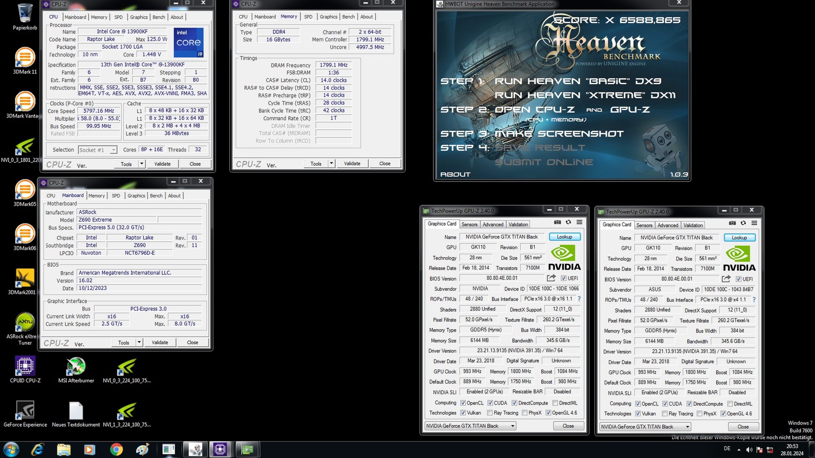The image size is (815, 458).
Task: Click the camera icon in right GPU-Z window
Action: (x=732, y=223)
